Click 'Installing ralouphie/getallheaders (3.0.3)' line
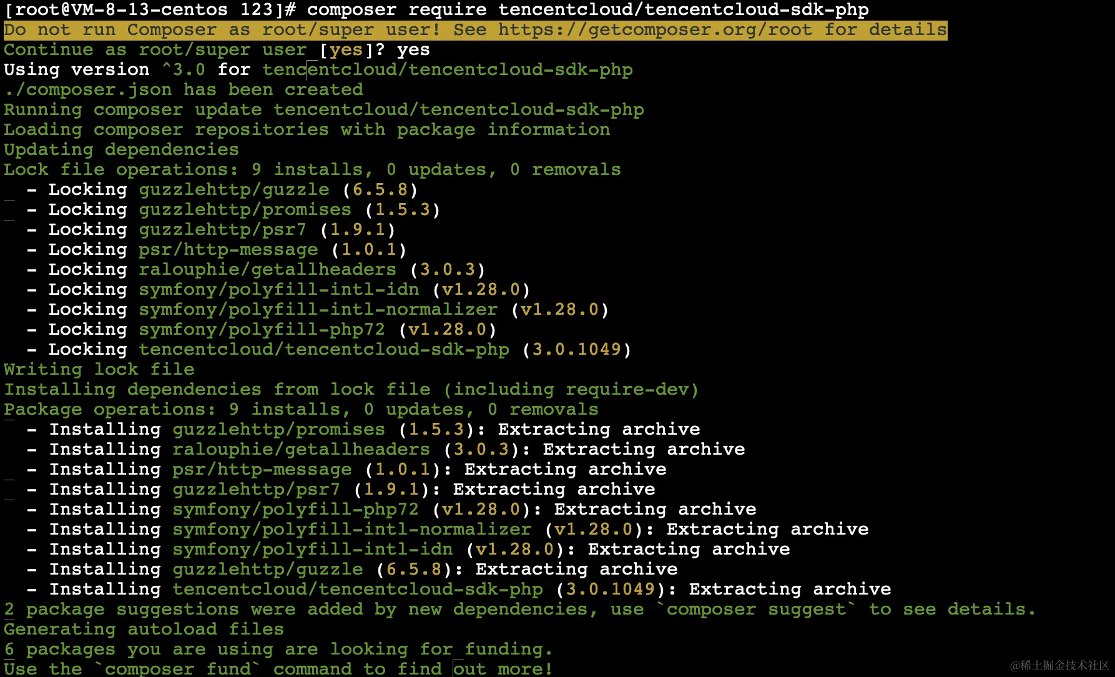Image resolution: width=1115 pixels, height=677 pixels. click(386, 450)
